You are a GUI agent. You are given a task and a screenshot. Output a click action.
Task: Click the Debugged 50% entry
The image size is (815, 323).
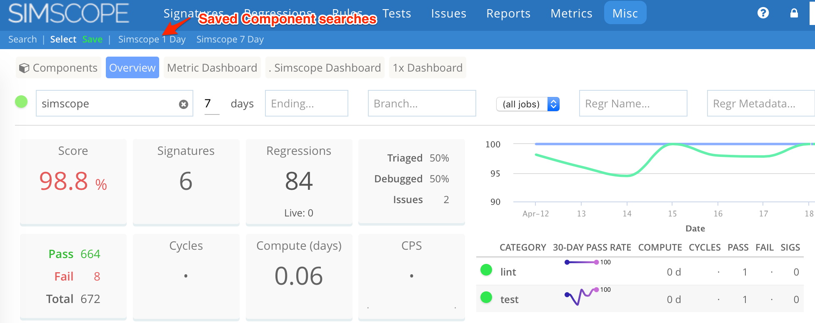click(x=412, y=179)
